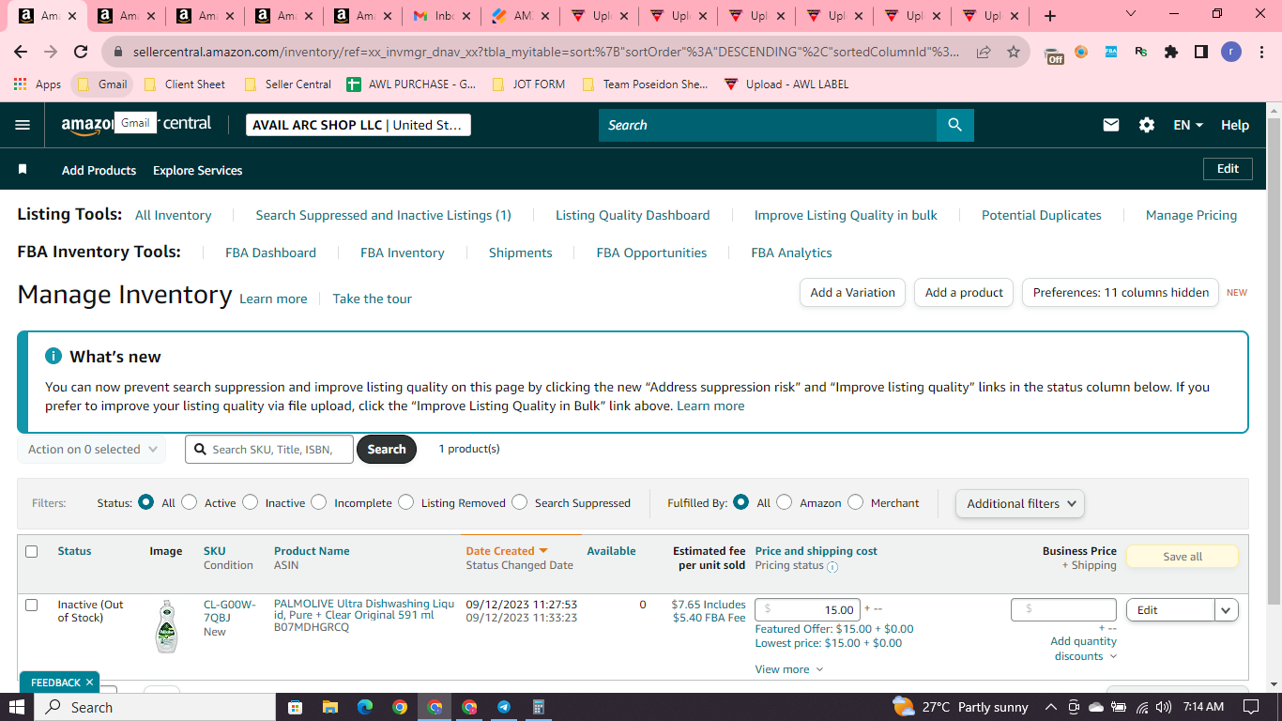This screenshot has width=1282, height=721.
Task: Select the Listing Removed radio button
Action: [x=405, y=502]
